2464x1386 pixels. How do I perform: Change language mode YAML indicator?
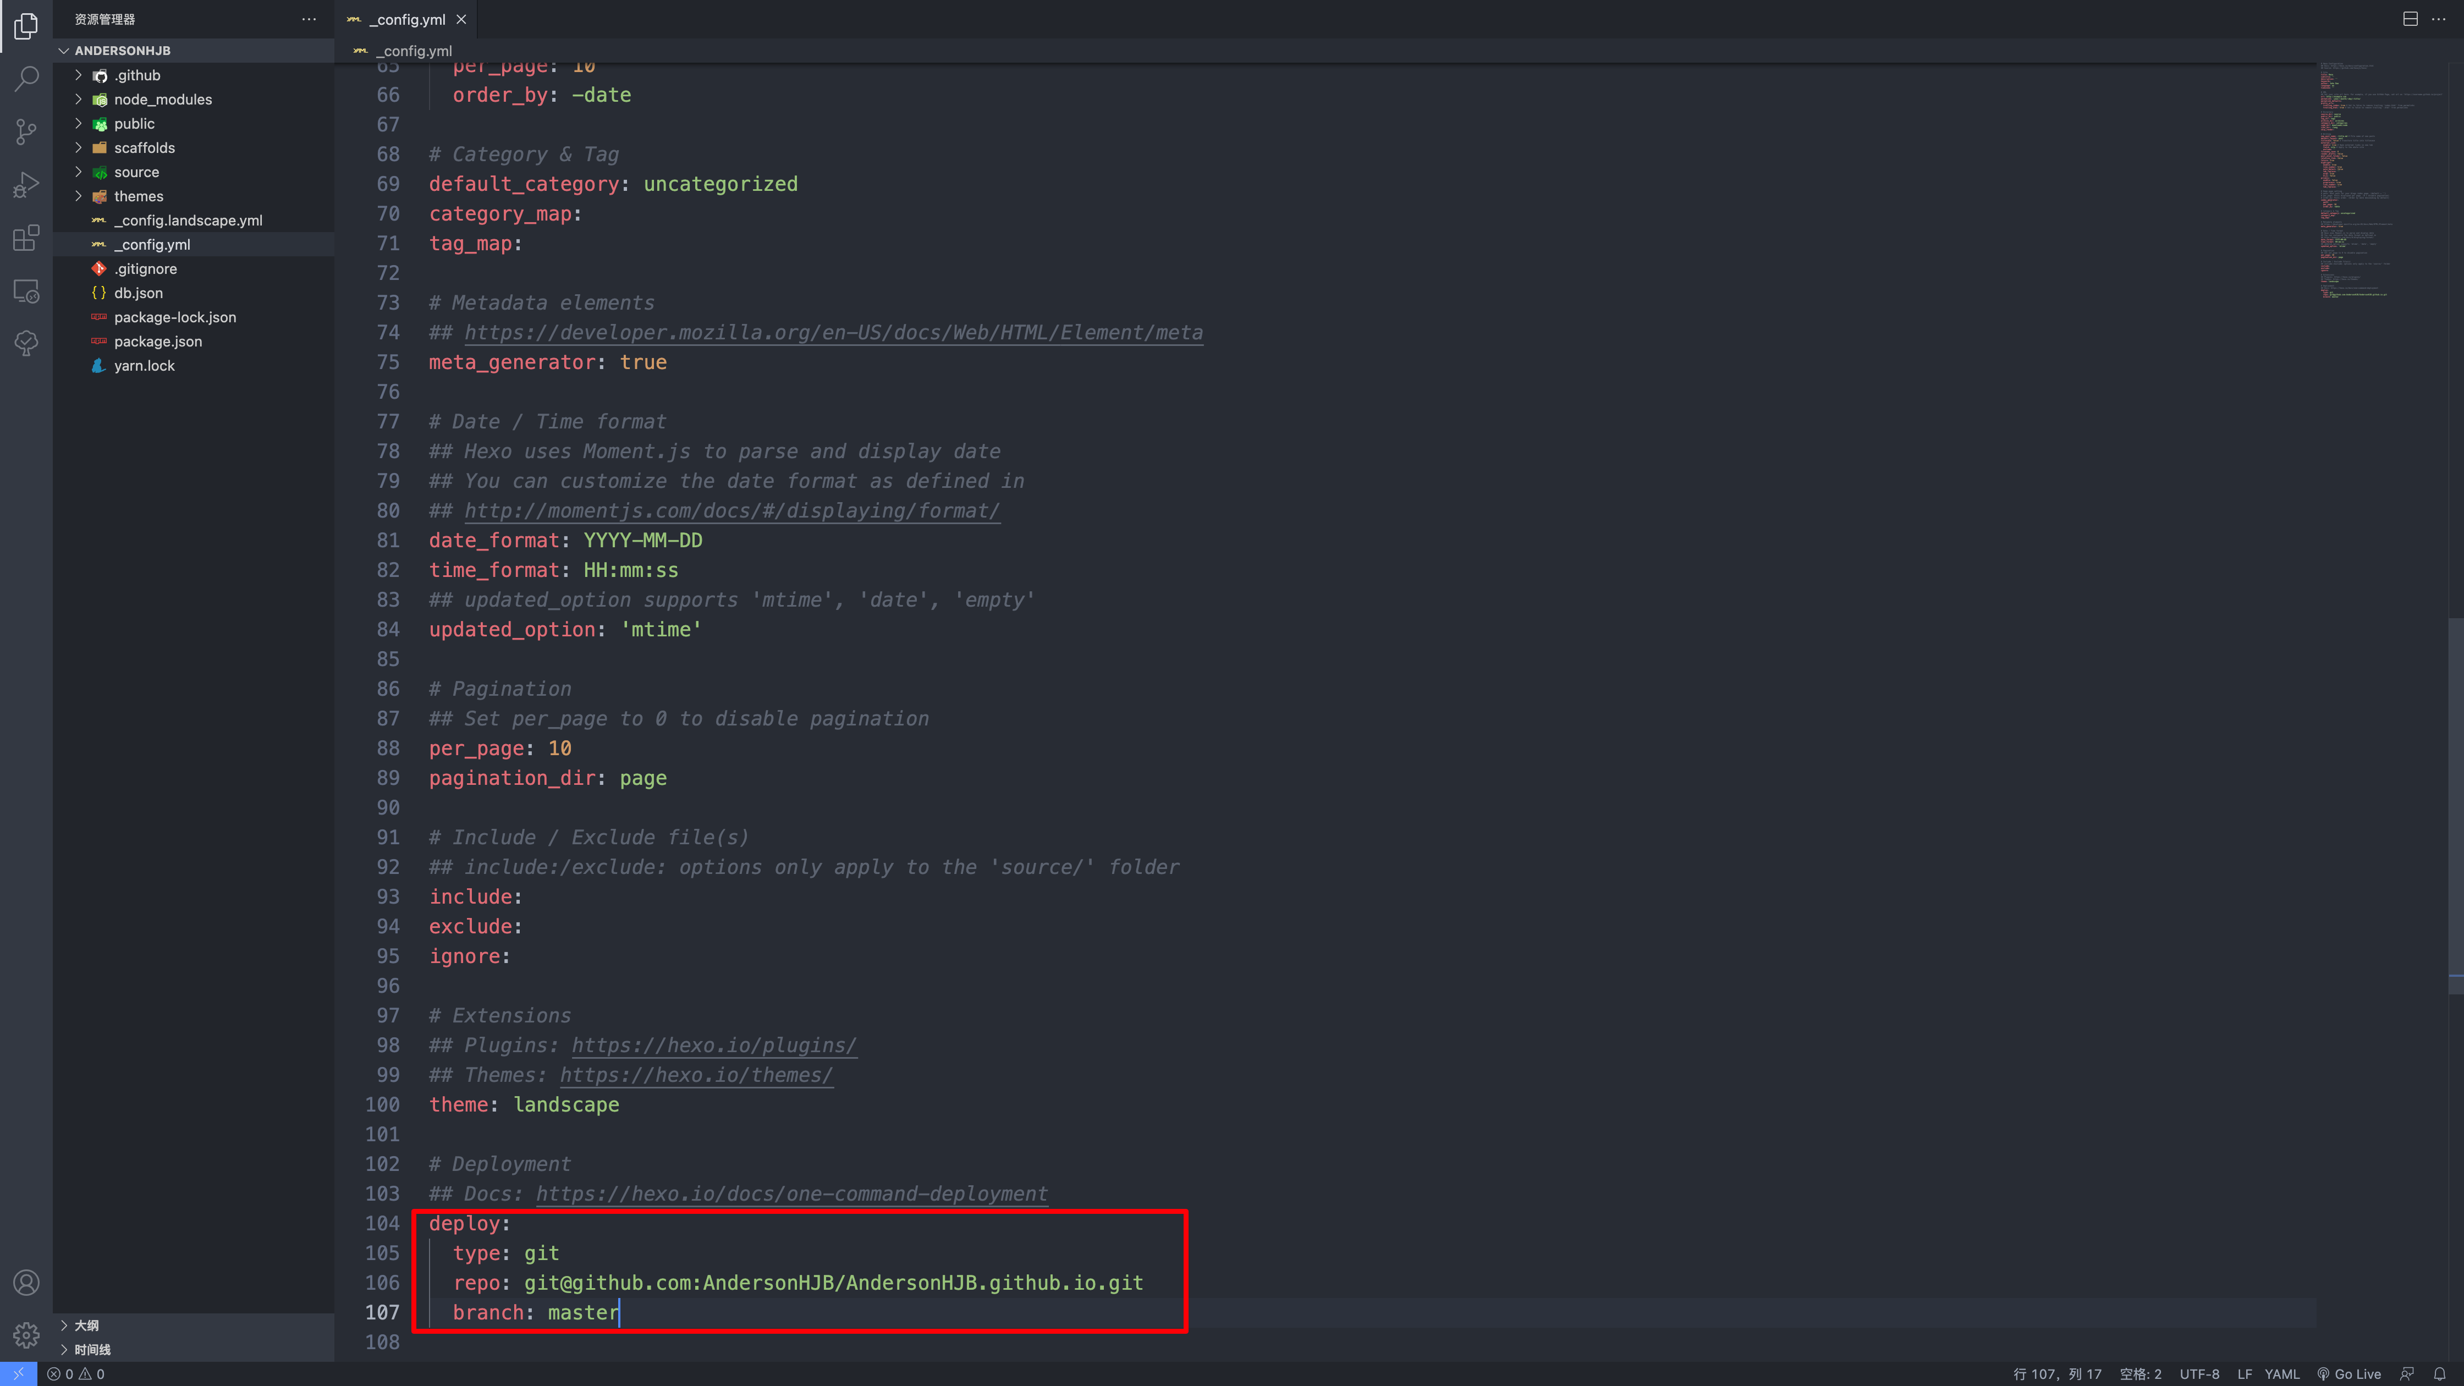click(2282, 1373)
